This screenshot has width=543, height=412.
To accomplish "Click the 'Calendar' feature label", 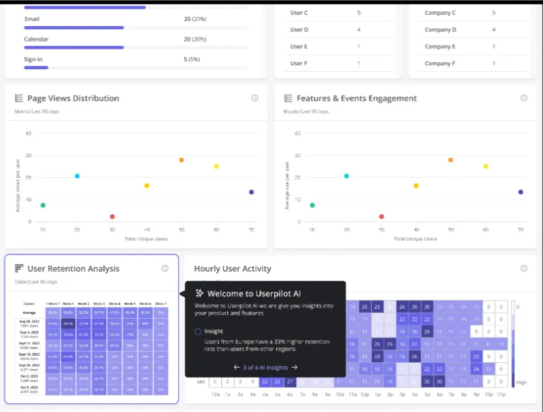I will coord(36,39).
